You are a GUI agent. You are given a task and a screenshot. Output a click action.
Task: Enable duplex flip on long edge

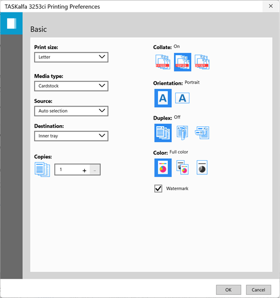(182, 132)
